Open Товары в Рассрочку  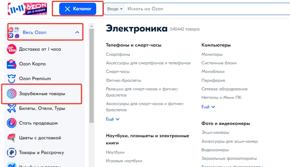click(42, 153)
